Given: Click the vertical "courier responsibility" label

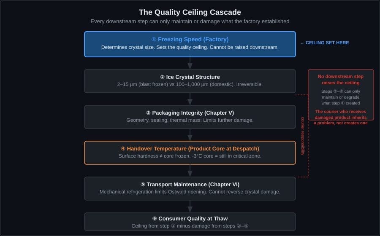Looking at the screenshot, I should [x=303, y=136].
